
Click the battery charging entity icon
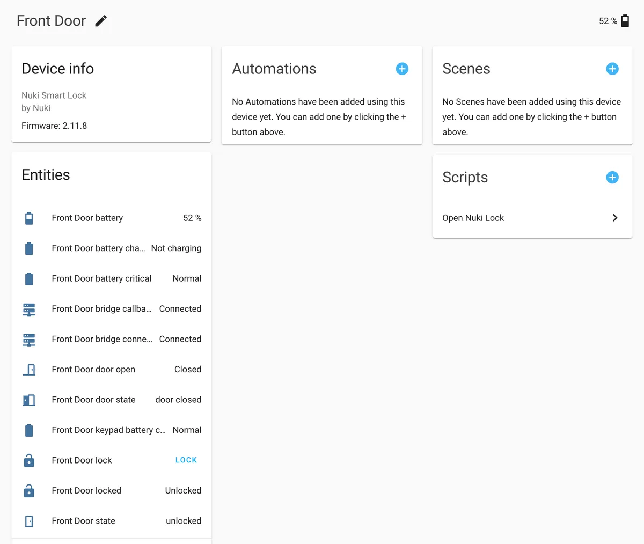tap(29, 248)
